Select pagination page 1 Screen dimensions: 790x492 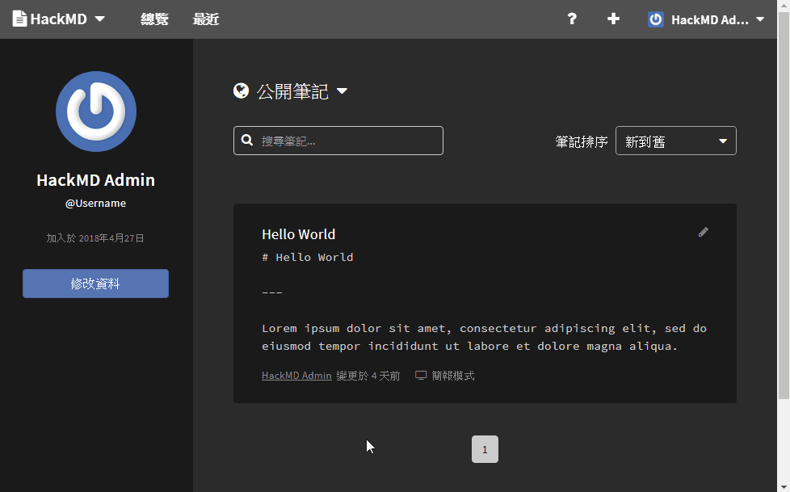point(485,449)
